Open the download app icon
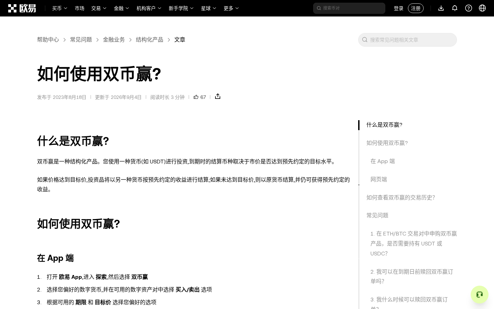This screenshot has width=494, height=309. point(441,8)
